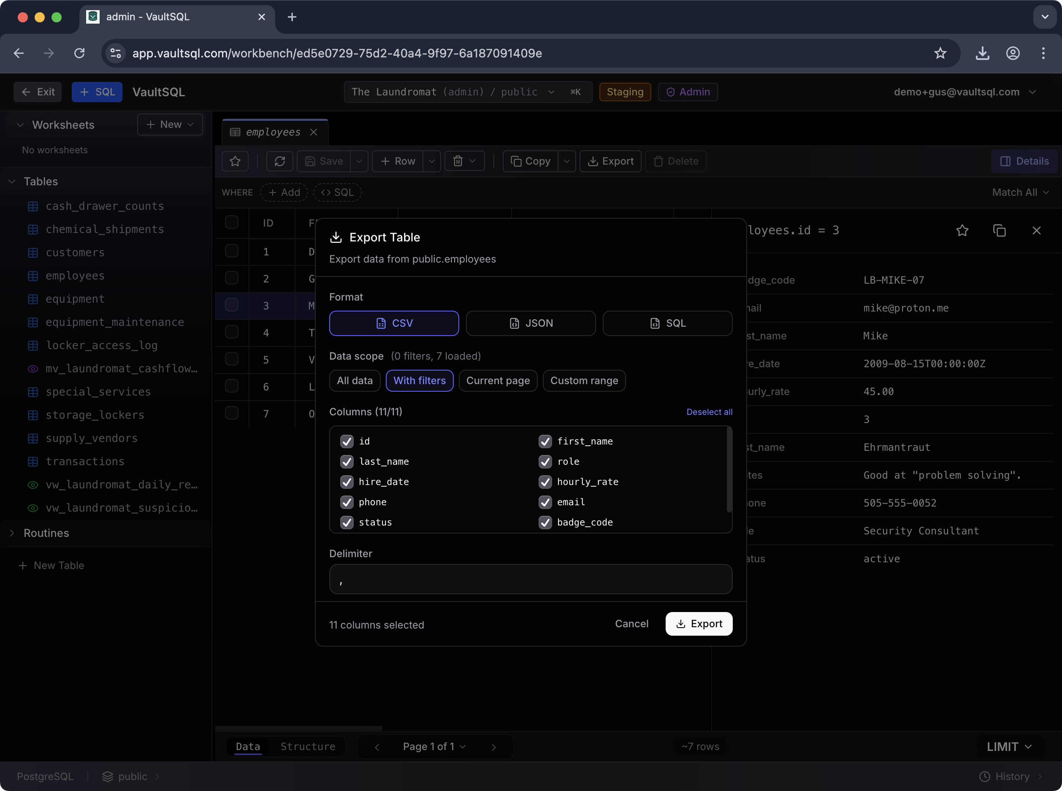Open History in the status bar
The width and height of the screenshot is (1062, 791).
[x=1010, y=777]
